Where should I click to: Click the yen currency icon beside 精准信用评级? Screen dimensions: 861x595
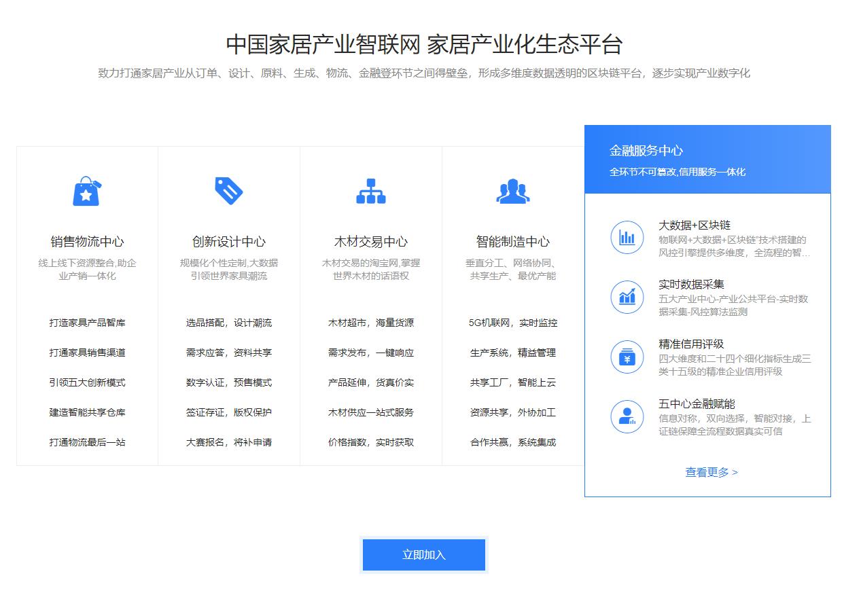627,357
